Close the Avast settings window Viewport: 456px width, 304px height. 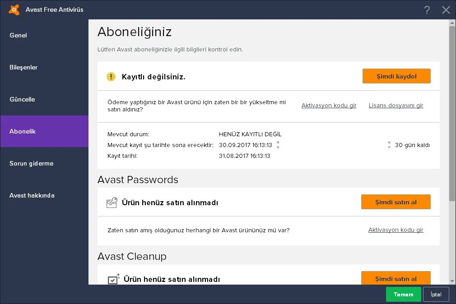point(446,10)
